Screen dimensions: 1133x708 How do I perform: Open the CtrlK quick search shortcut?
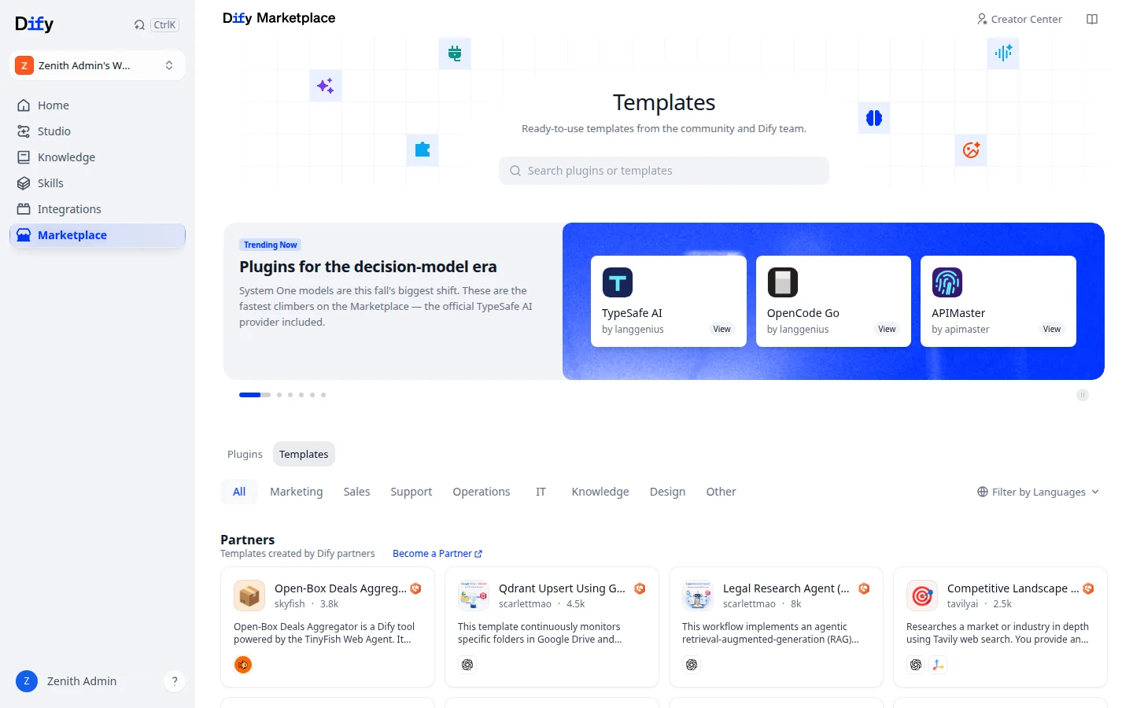[x=164, y=24]
